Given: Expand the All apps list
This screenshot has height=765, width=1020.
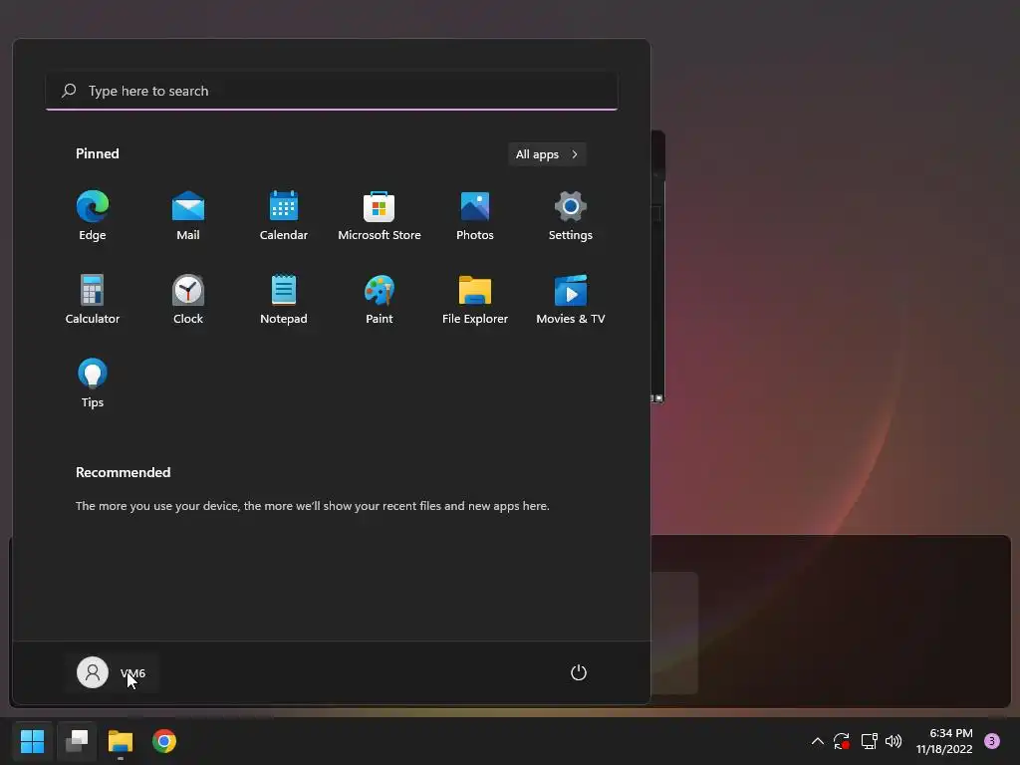Looking at the screenshot, I should pyautogui.click(x=547, y=154).
